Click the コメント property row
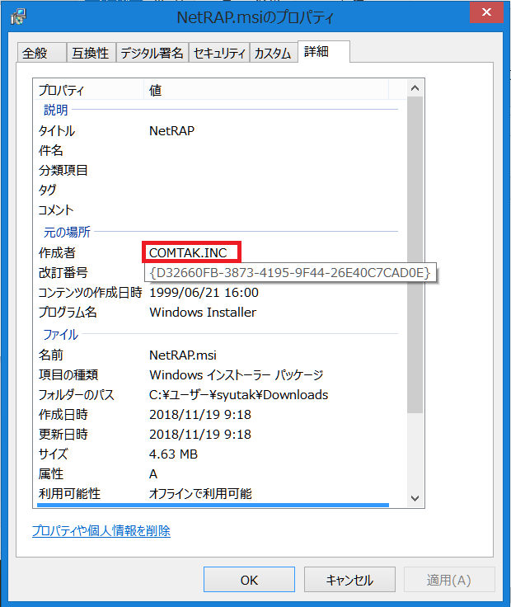The width and height of the screenshot is (511, 607). pyautogui.click(x=220, y=209)
